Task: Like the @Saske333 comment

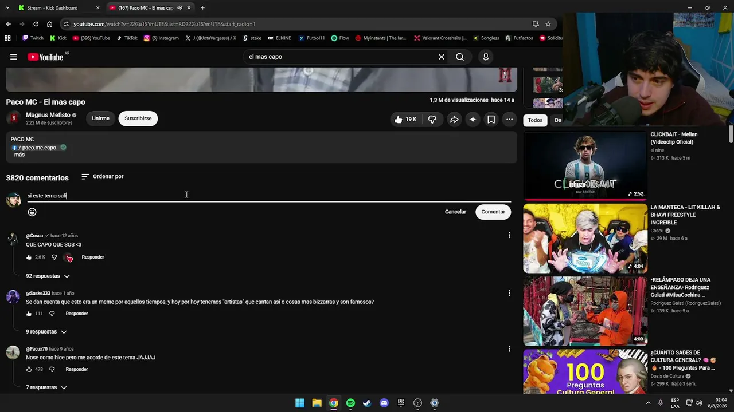Action: click(x=29, y=314)
